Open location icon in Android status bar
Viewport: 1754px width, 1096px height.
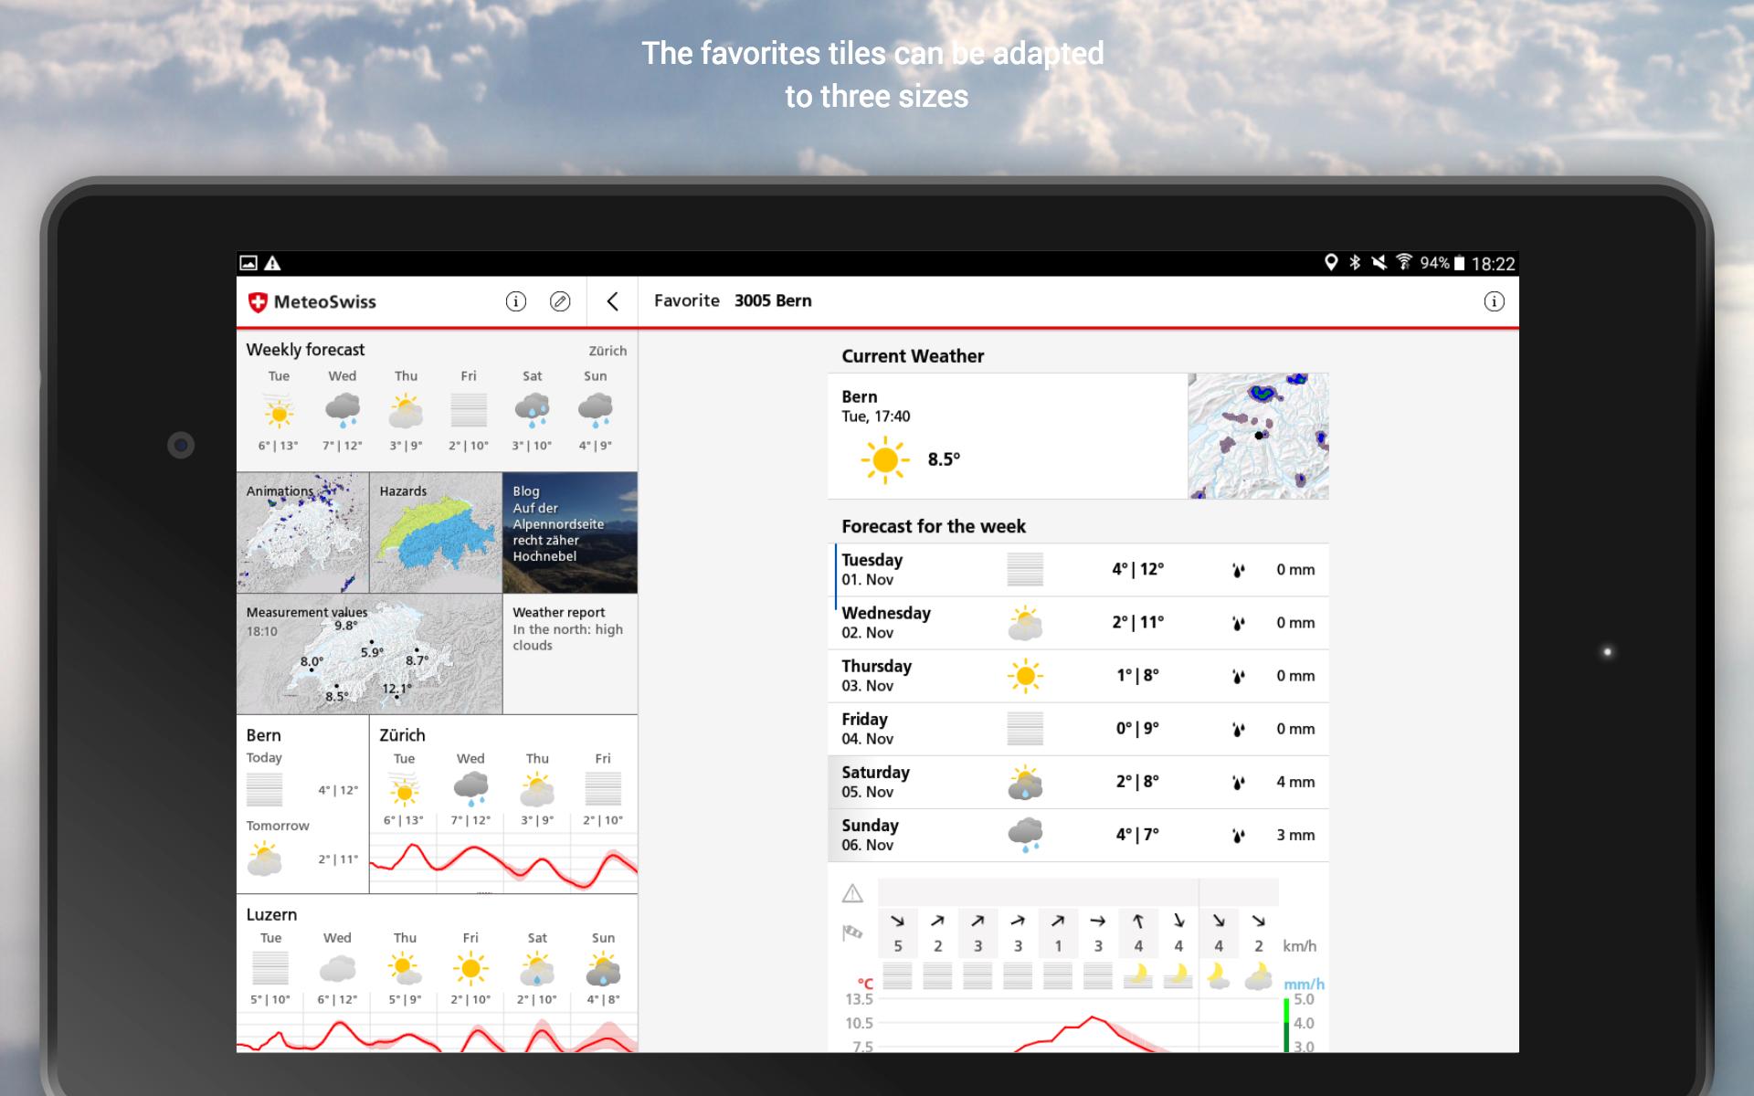1331,263
